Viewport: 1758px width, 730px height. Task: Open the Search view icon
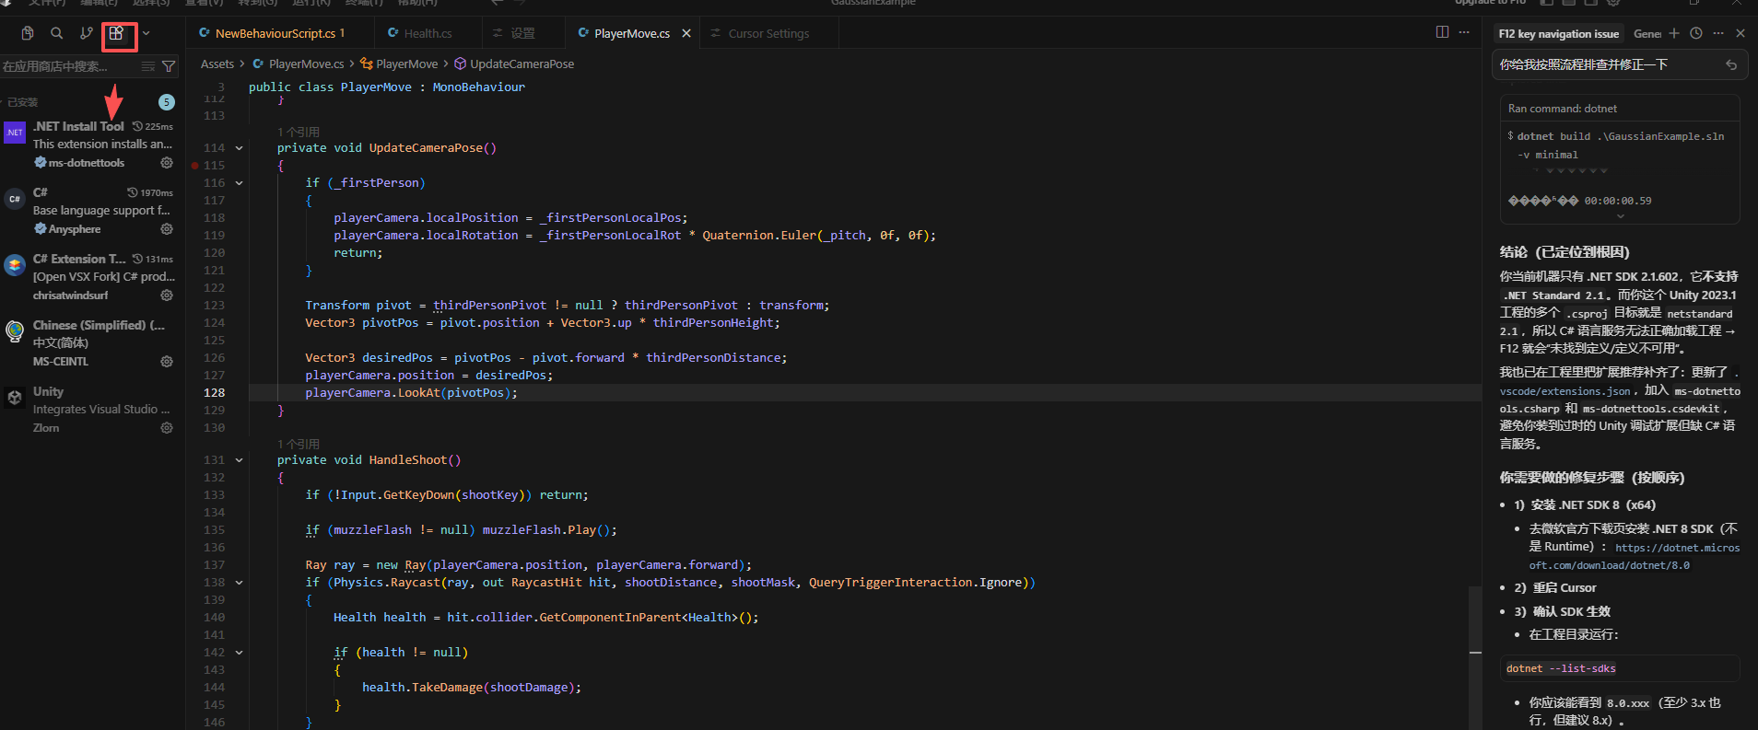(57, 33)
